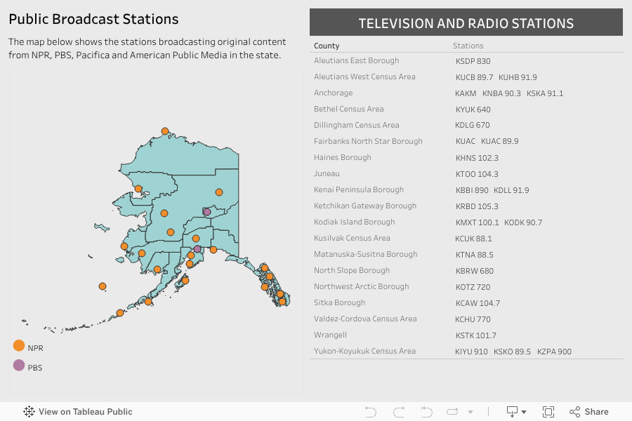This screenshot has width=632, height=421.
Task: Open the Download icon in the bottom toolbar
Action: point(513,411)
